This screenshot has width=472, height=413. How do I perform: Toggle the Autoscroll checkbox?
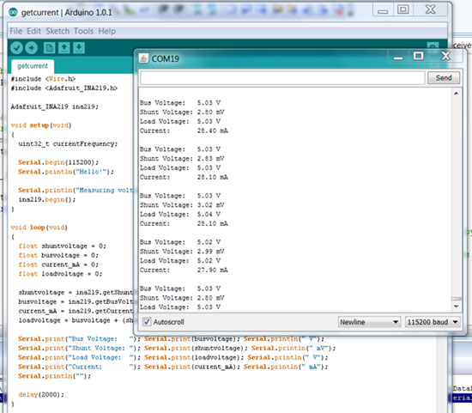tap(147, 322)
